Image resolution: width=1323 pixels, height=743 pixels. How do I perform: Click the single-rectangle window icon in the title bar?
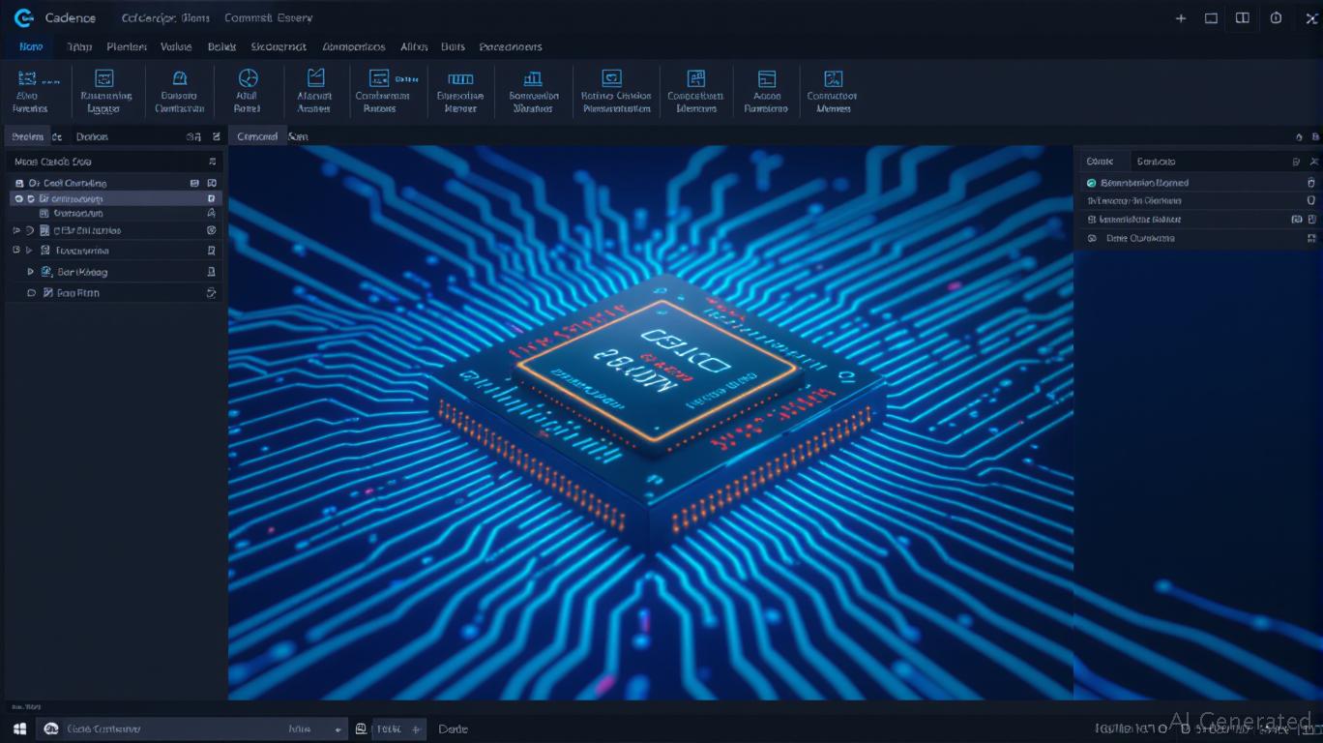[1211, 18]
